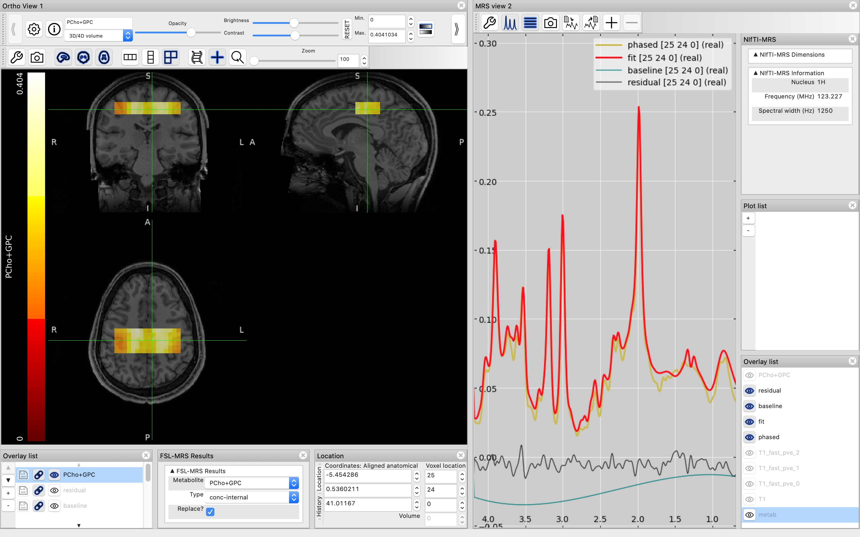
Task: Click the zoom magnifier tool icon
Action: (x=237, y=57)
